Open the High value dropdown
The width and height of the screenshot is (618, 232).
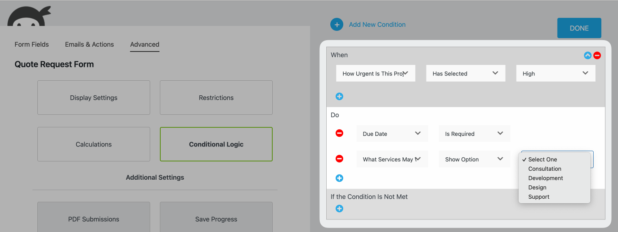[x=556, y=73]
